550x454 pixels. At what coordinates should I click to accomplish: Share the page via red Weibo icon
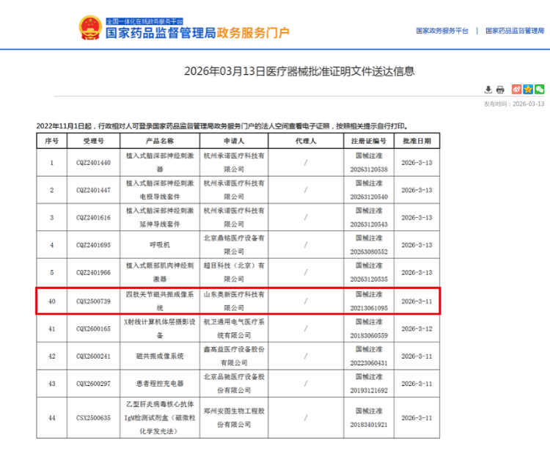[x=516, y=89]
